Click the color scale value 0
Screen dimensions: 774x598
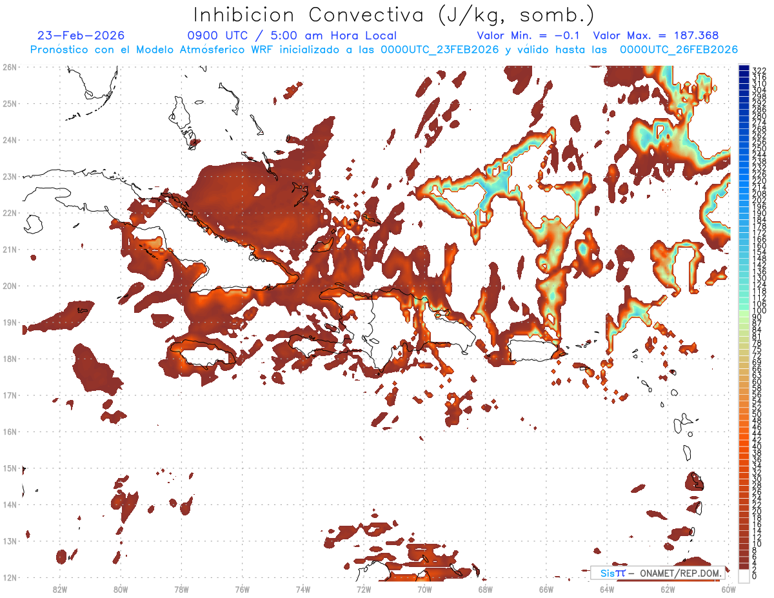(755, 576)
